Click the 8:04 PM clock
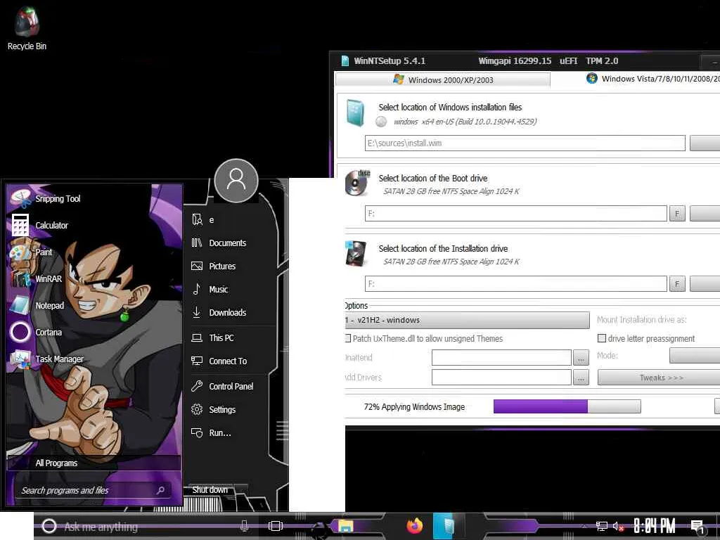 tap(655, 526)
